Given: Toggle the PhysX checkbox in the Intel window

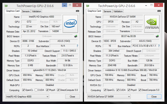Looking at the screenshot, I should pos(47,90).
